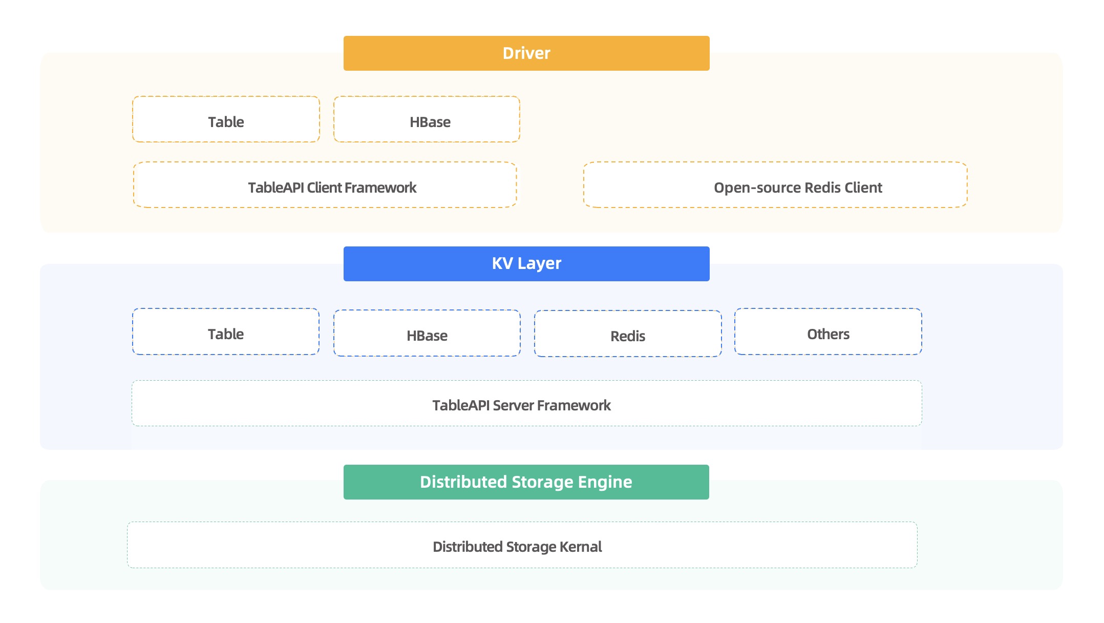1104x623 pixels.
Task: Click the Others box in KV Layer
Action: (x=828, y=331)
